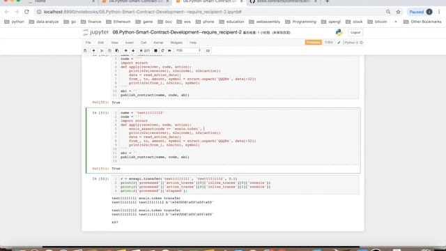Open the command palette keyboard icon
Viewport: 446px width, 251px height.
(208, 51)
